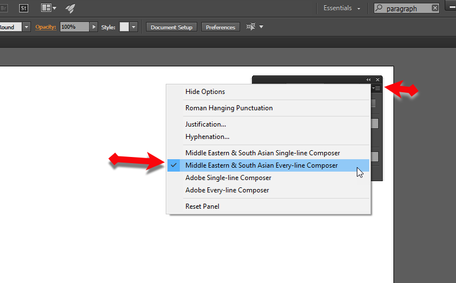Select Hide Options in panel menu
Image resolution: width=456 pixels, height=283 pixels.
(205, 92)
